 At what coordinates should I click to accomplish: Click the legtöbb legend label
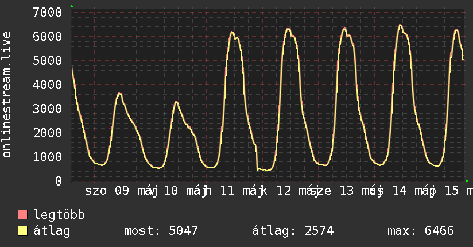point(59,215)
